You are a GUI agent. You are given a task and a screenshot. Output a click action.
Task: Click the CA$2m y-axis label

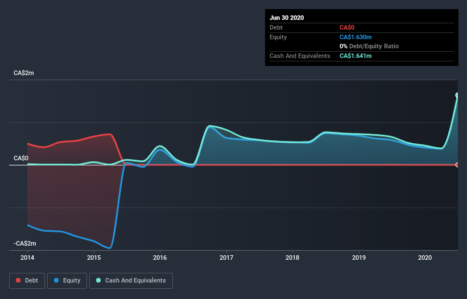(x=24, y=73)
